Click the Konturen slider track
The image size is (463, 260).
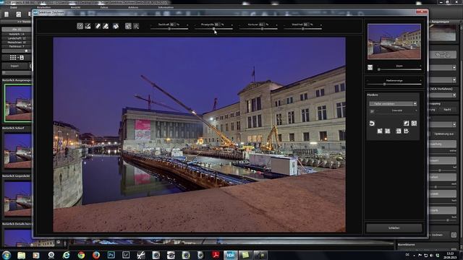pos(258,29)
